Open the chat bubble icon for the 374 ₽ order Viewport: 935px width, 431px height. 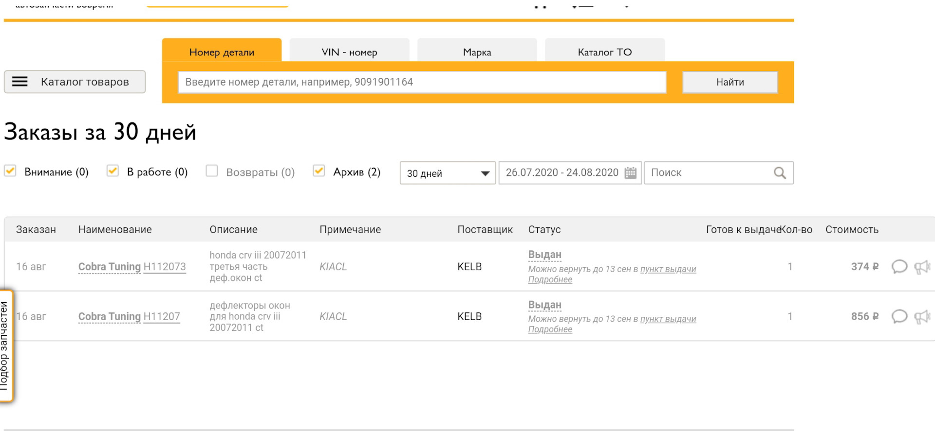899,267
